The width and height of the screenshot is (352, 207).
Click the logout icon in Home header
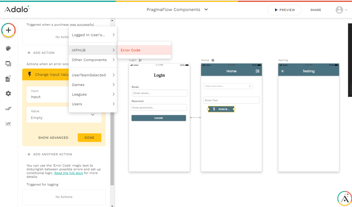point(257,71)
